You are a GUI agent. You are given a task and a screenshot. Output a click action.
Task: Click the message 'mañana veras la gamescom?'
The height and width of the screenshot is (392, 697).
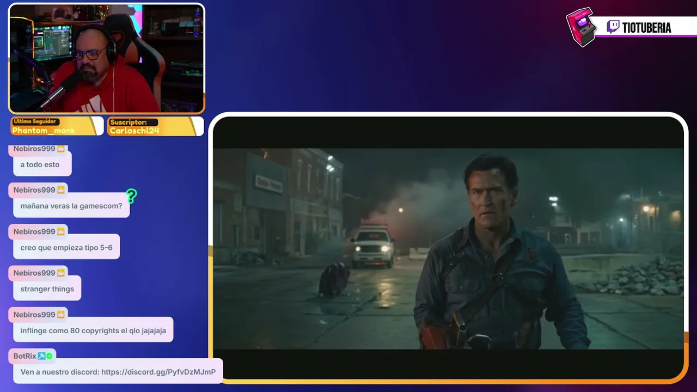[71, 206]
